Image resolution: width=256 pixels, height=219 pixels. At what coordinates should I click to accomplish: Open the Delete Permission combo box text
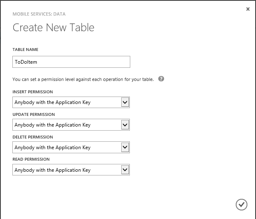66,148
